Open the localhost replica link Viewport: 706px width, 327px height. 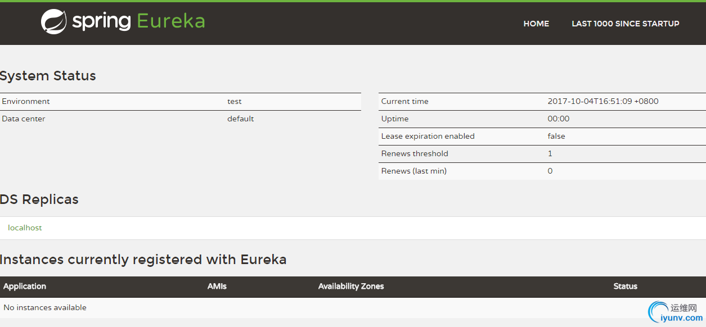tap(25, 228)
